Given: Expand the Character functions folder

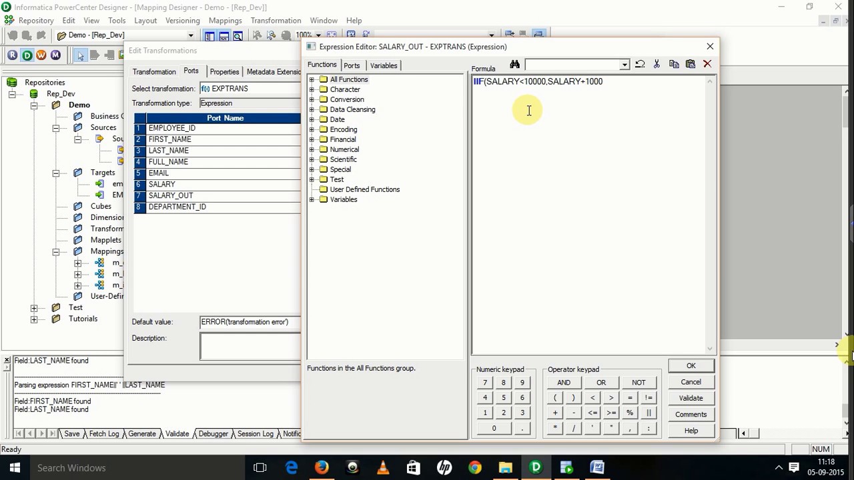Looking at the screenshot, I should coord(312,89).
